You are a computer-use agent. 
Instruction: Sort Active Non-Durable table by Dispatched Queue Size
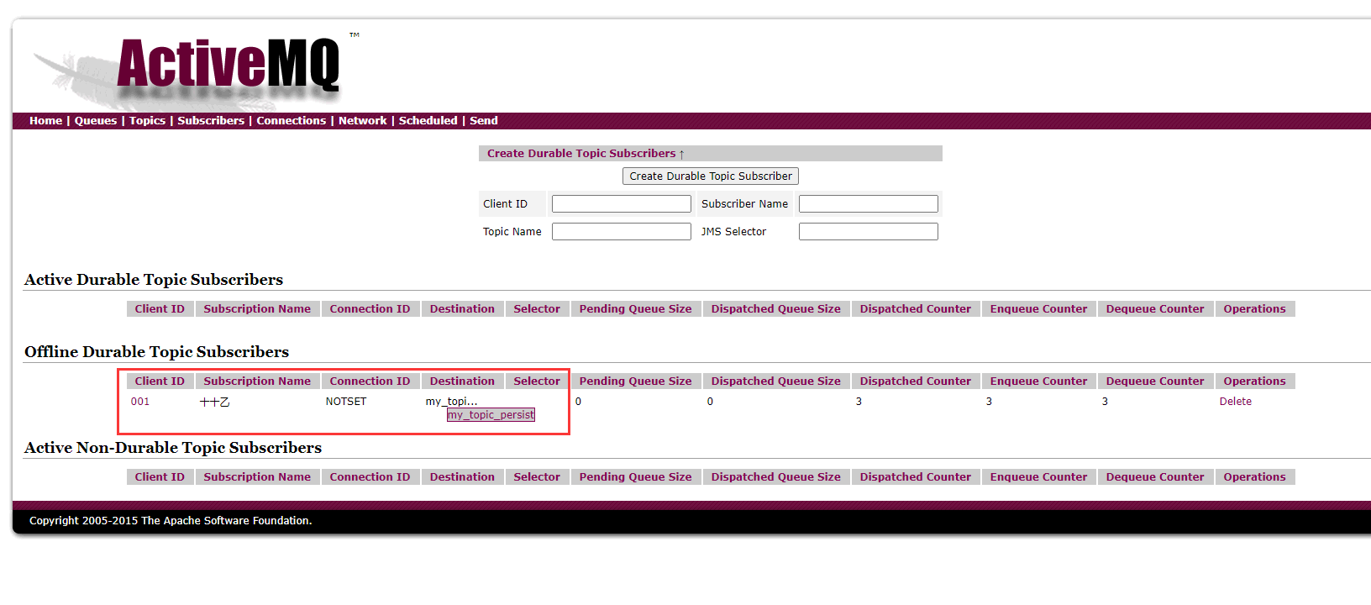[776, 477]
